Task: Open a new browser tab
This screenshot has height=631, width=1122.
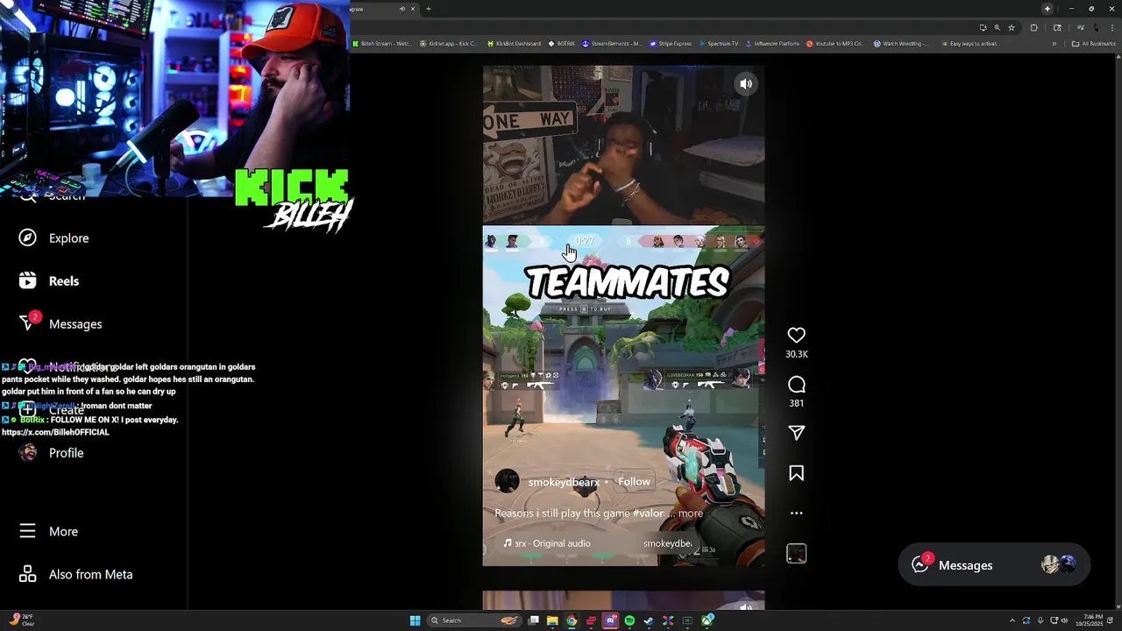Action: [429, 9]
